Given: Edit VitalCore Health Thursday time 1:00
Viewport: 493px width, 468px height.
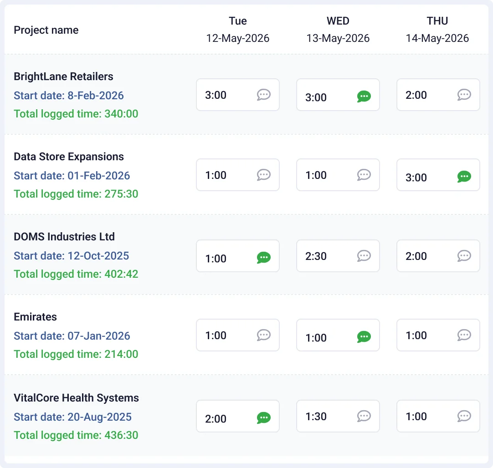Looking at the screenshot, I should pos(438,416).
